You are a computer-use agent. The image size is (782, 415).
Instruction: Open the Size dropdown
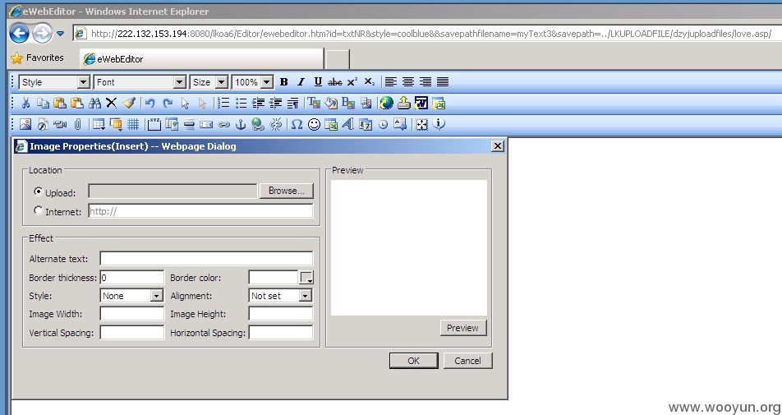pyautogui.click(x=222, y=82)
